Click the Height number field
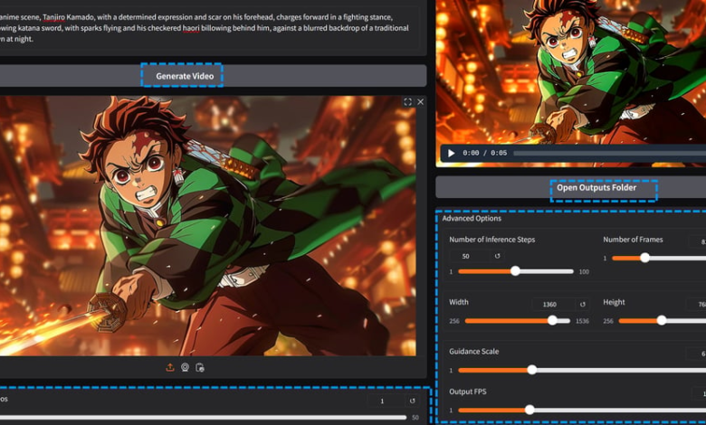The width and height of the screenshot is (706, 425). pos(696,305)
